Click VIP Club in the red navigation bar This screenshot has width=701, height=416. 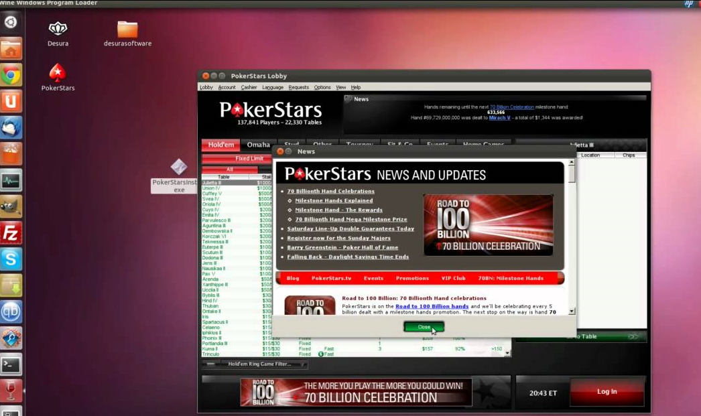[453, 279]
